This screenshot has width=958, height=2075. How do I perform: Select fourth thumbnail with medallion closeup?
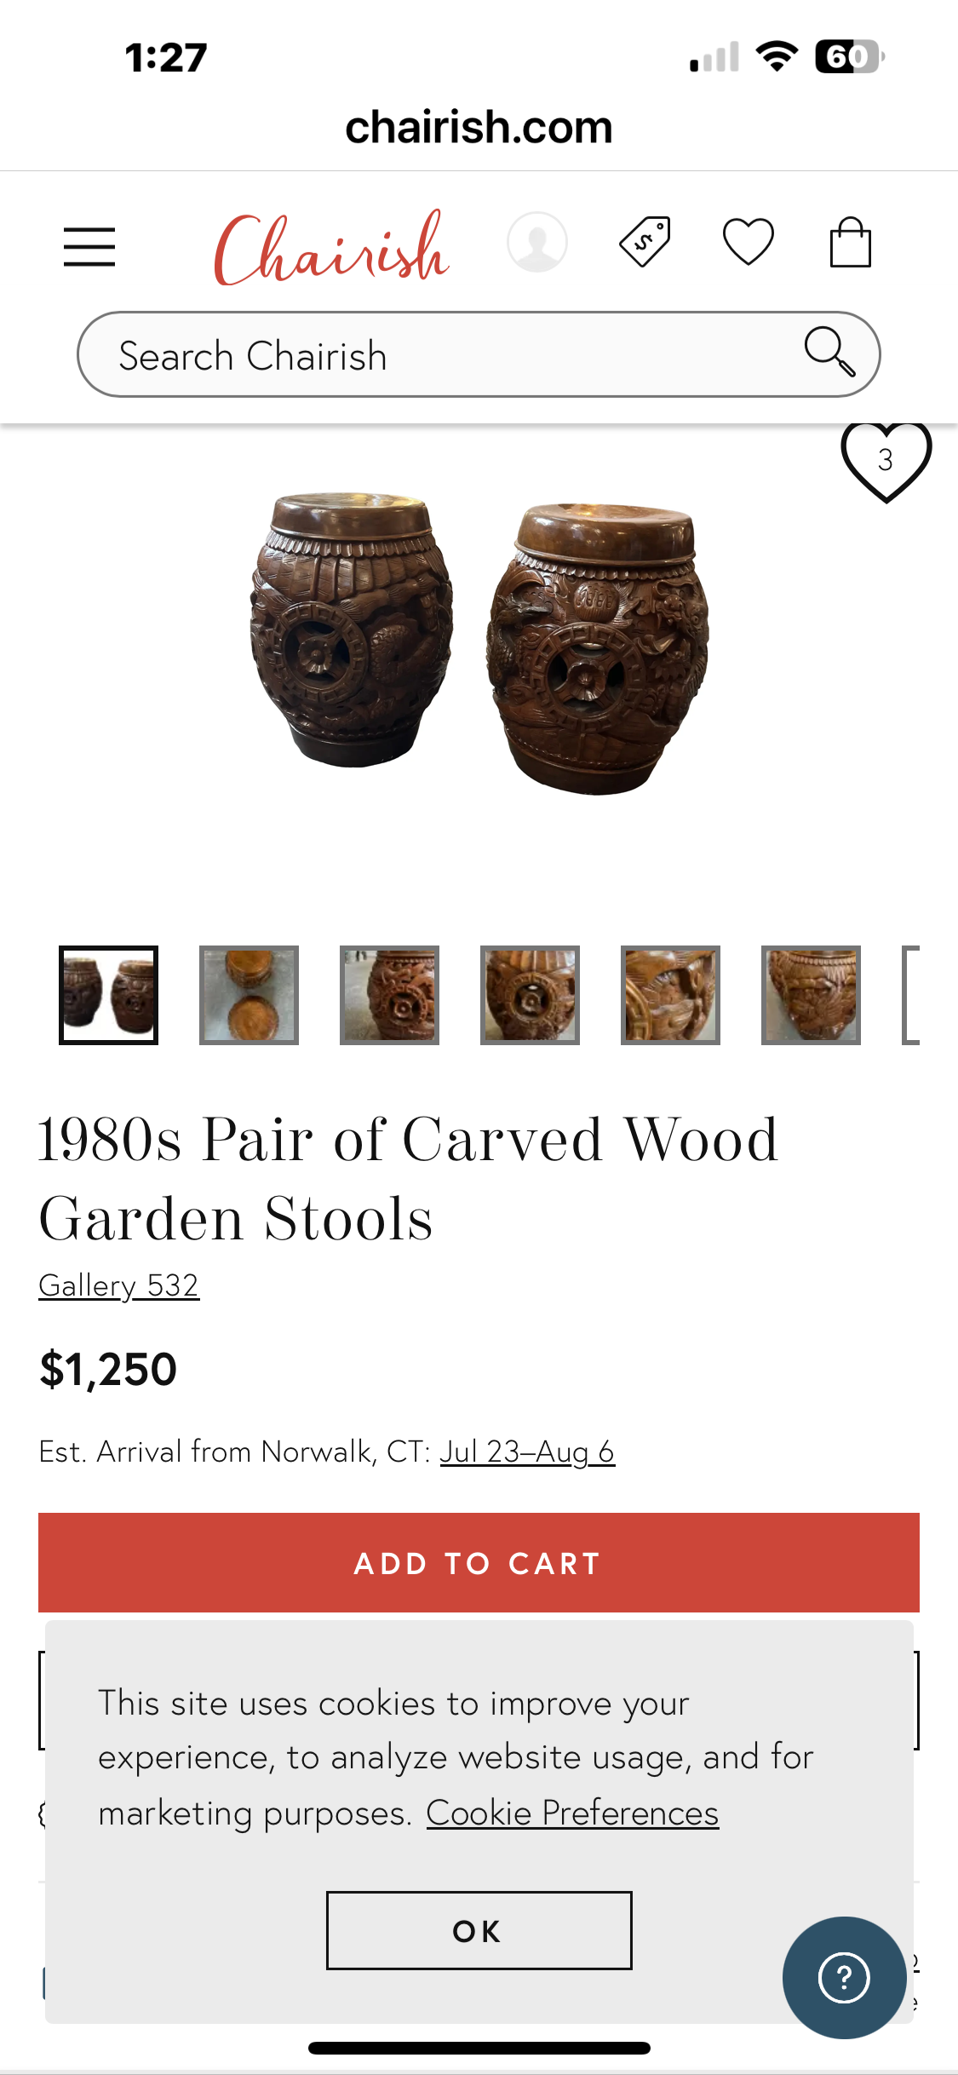[530, 995]
